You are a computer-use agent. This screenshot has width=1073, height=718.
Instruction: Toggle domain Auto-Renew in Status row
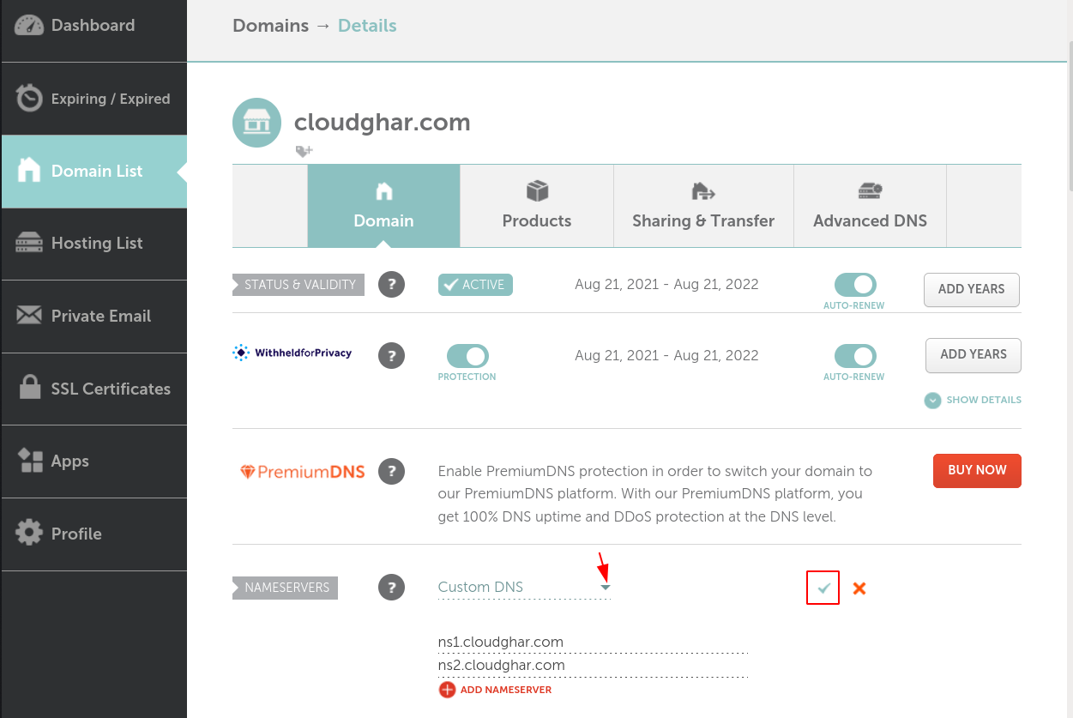[x=854, y=285]
